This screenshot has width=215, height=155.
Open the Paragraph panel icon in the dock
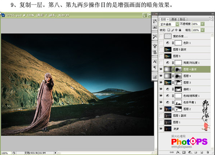click(x=155, y=67)
